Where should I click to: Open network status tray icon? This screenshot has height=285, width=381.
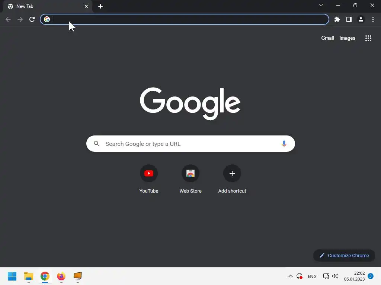[x=326, y=276]
